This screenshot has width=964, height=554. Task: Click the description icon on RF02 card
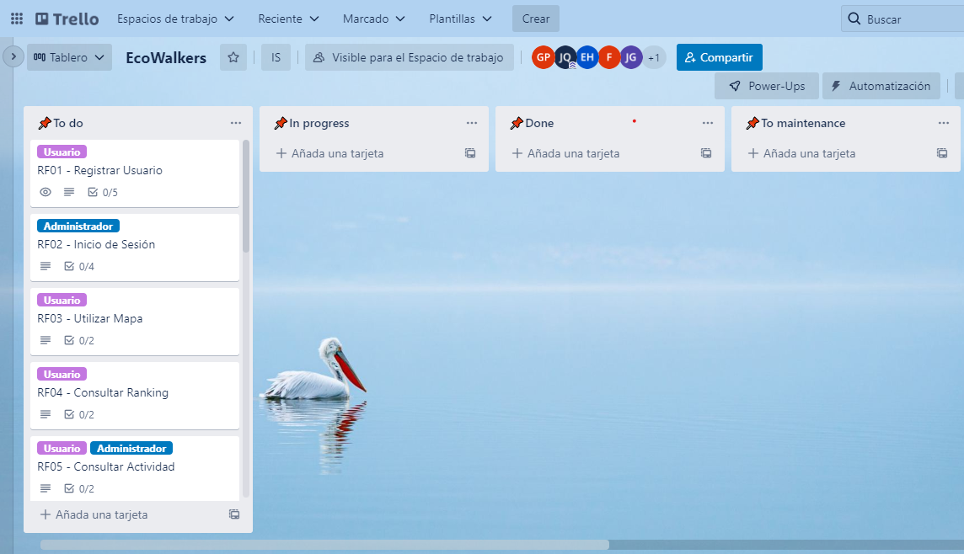pos(46,266)
